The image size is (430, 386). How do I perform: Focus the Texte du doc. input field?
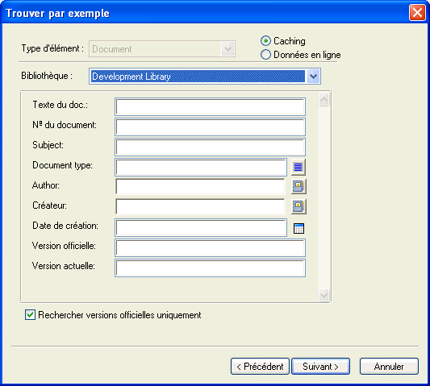coord(210,107)
